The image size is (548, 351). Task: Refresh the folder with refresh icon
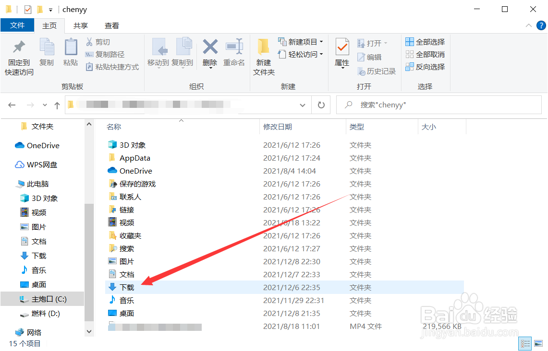click(x=321, y=105)
